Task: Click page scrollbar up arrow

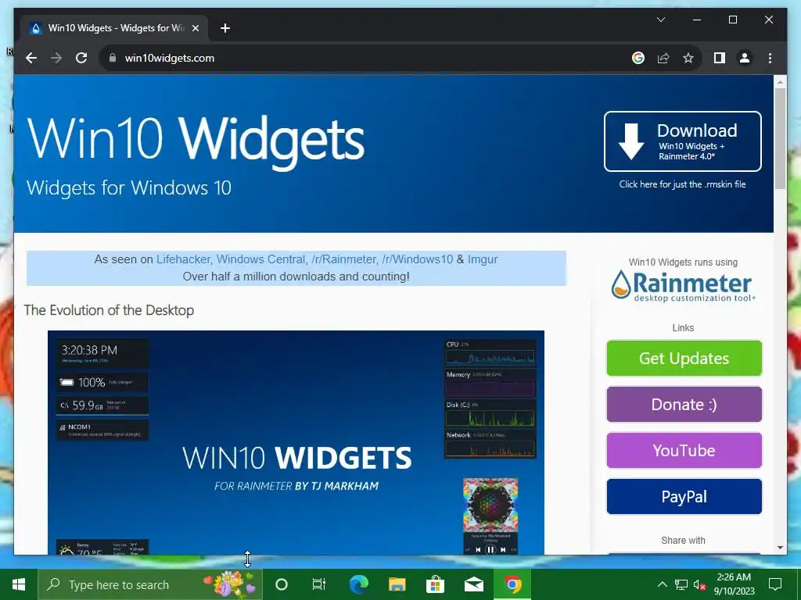Action: (x=780, y=81)
